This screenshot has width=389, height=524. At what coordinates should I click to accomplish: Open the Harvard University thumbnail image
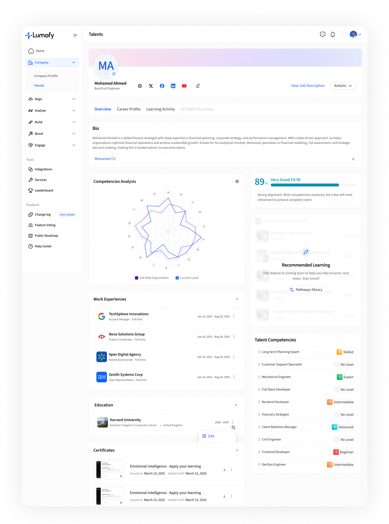102,422
